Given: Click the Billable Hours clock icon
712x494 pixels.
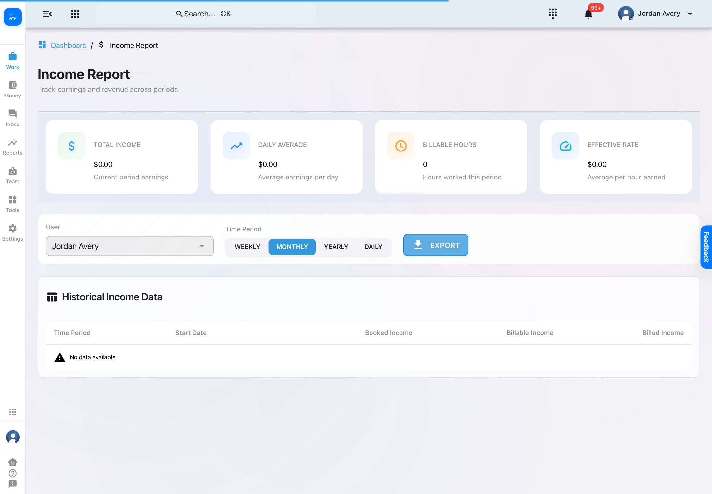Looking at the screenshot, I should click(401, 146).
